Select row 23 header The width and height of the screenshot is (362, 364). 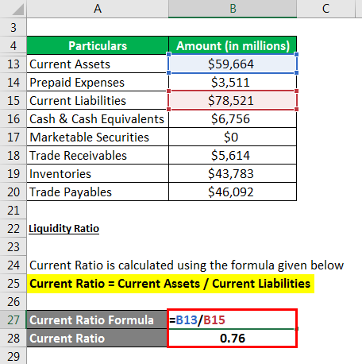pos(13,246)
